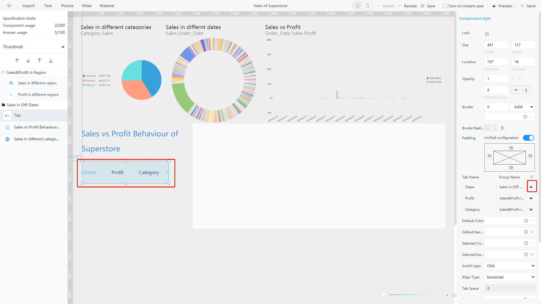Screen dimensions: 541x304
Task: Click the Revoke button
Action: coord(407,6)
